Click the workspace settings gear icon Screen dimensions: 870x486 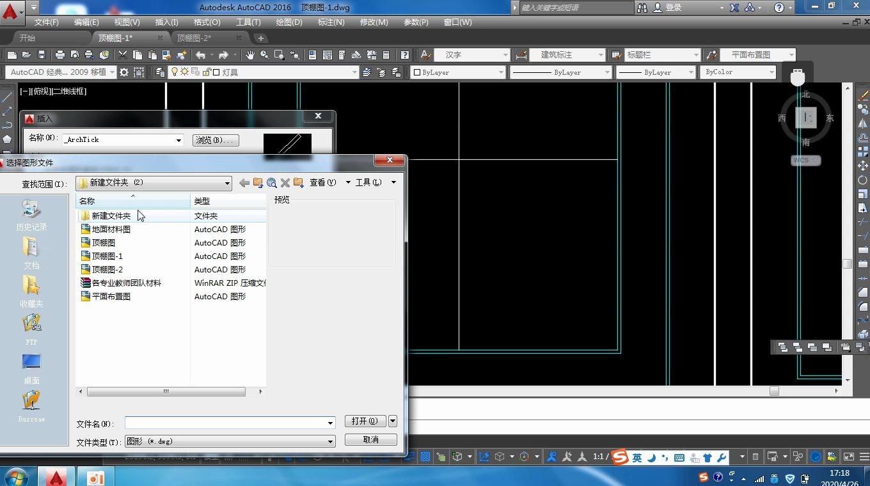coord(124,72)
